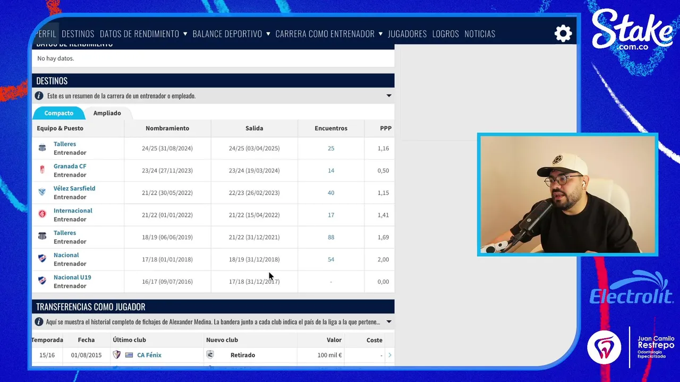Click the Retirado crest icon
Viewport: 680px width, 382px height.
click(210, 355)
